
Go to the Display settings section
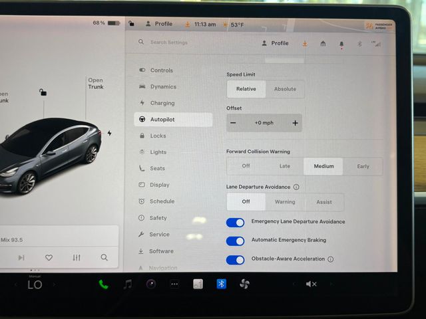pyautogui.click(x=159, y=185)
